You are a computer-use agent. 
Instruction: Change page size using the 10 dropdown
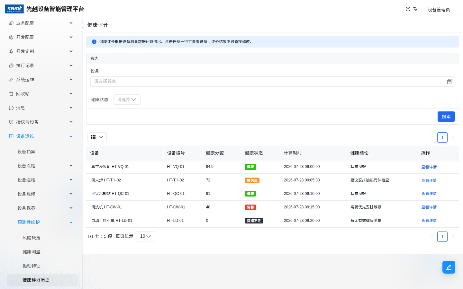(146, 236)
